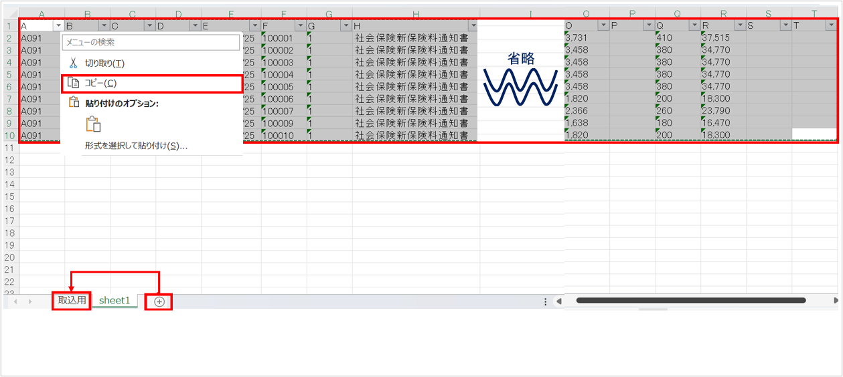This screenshot has height=377, width=843.
Task: Open the filter dropdown in cell A1
Action: (58, 25)
